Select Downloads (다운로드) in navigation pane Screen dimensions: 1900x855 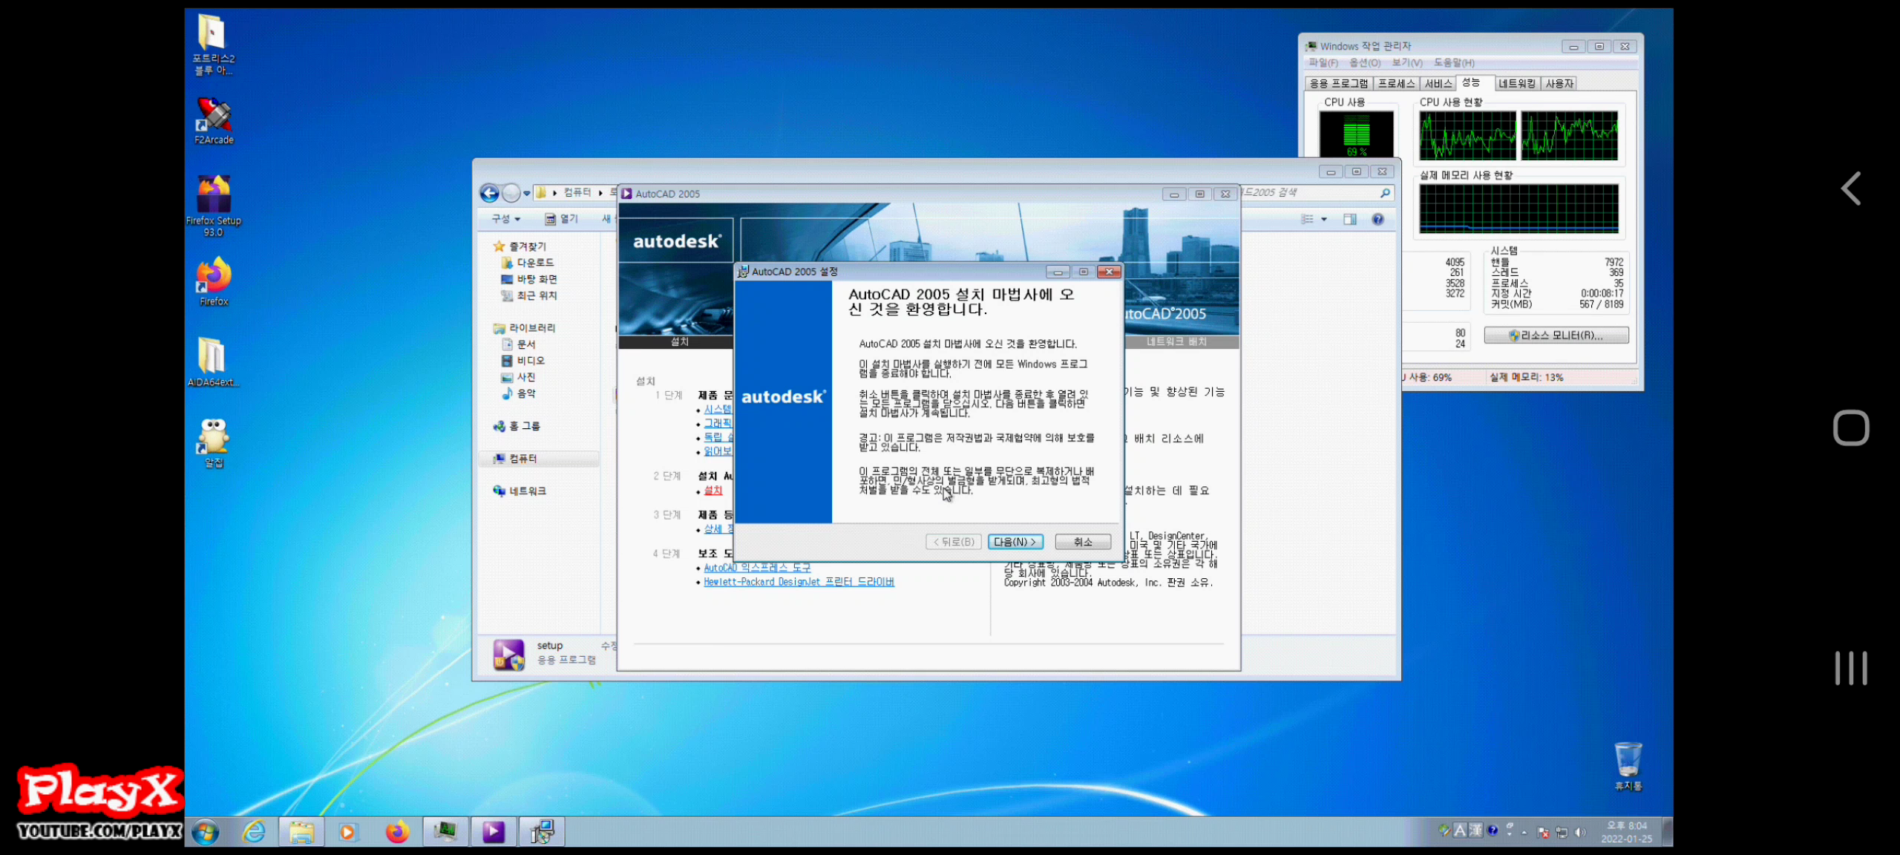click(x=535, y=263)
